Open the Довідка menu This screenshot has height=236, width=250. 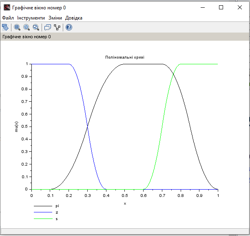click(74, 18)
